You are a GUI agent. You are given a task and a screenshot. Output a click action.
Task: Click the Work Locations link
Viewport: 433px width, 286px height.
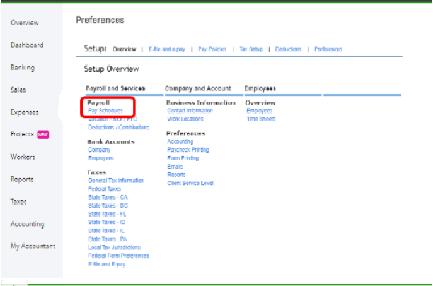(185, 119)
